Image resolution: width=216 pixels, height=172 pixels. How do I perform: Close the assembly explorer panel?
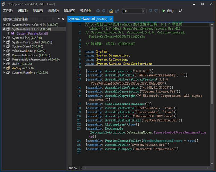tap(63, 19)
